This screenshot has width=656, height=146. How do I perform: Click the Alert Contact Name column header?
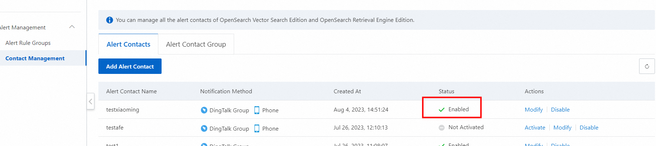[x=131, y=91]
